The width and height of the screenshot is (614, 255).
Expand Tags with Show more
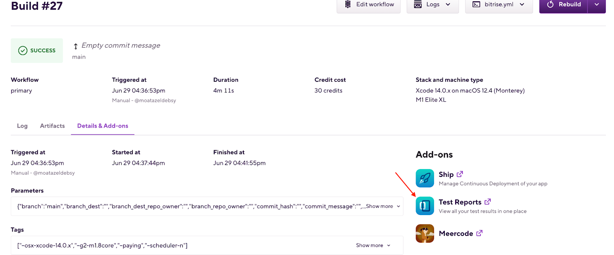[373, 245]
